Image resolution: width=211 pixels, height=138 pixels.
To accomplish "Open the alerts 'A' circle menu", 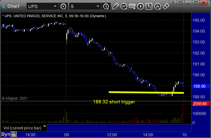I will point(157,6).
